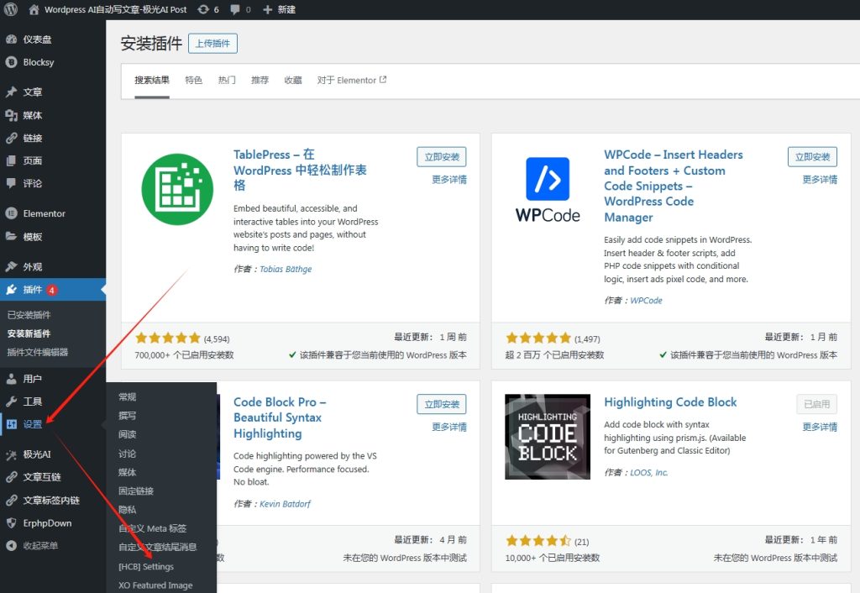Screen dimensions: 860x593
Task: Click the 文章 pushpin icon
Action: [x=11, y=92]
